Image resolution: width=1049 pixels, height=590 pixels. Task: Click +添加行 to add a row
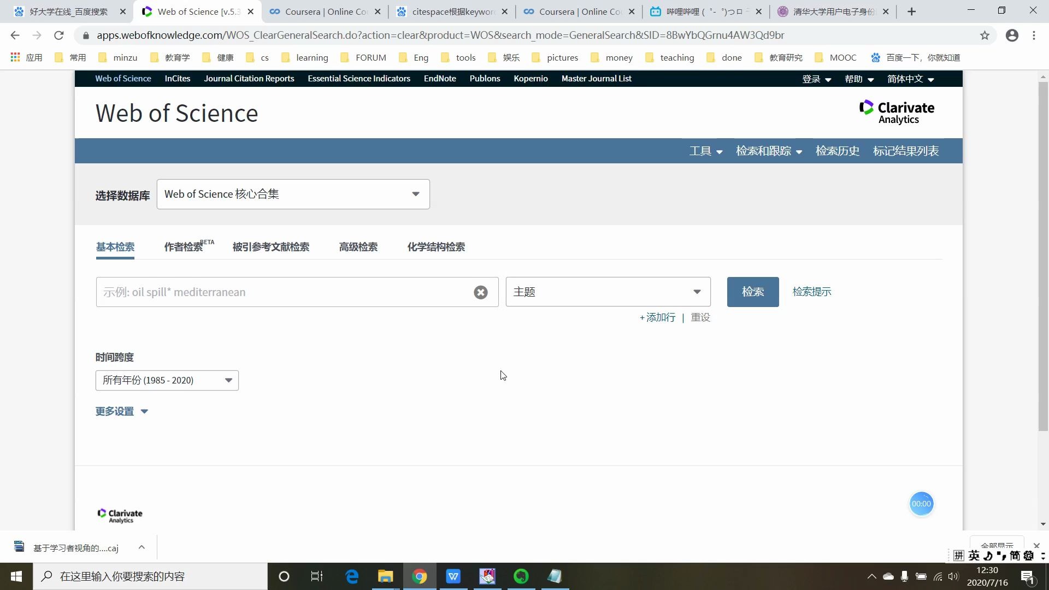[x=657, y=317]
